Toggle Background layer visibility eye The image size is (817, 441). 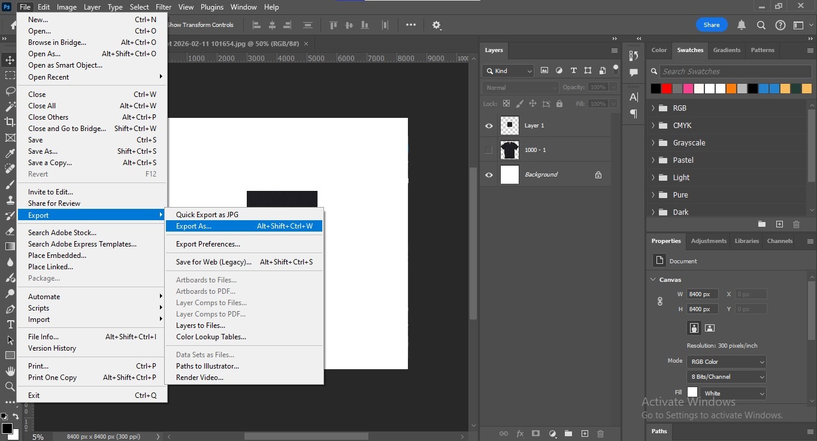(x=489, y=175)
